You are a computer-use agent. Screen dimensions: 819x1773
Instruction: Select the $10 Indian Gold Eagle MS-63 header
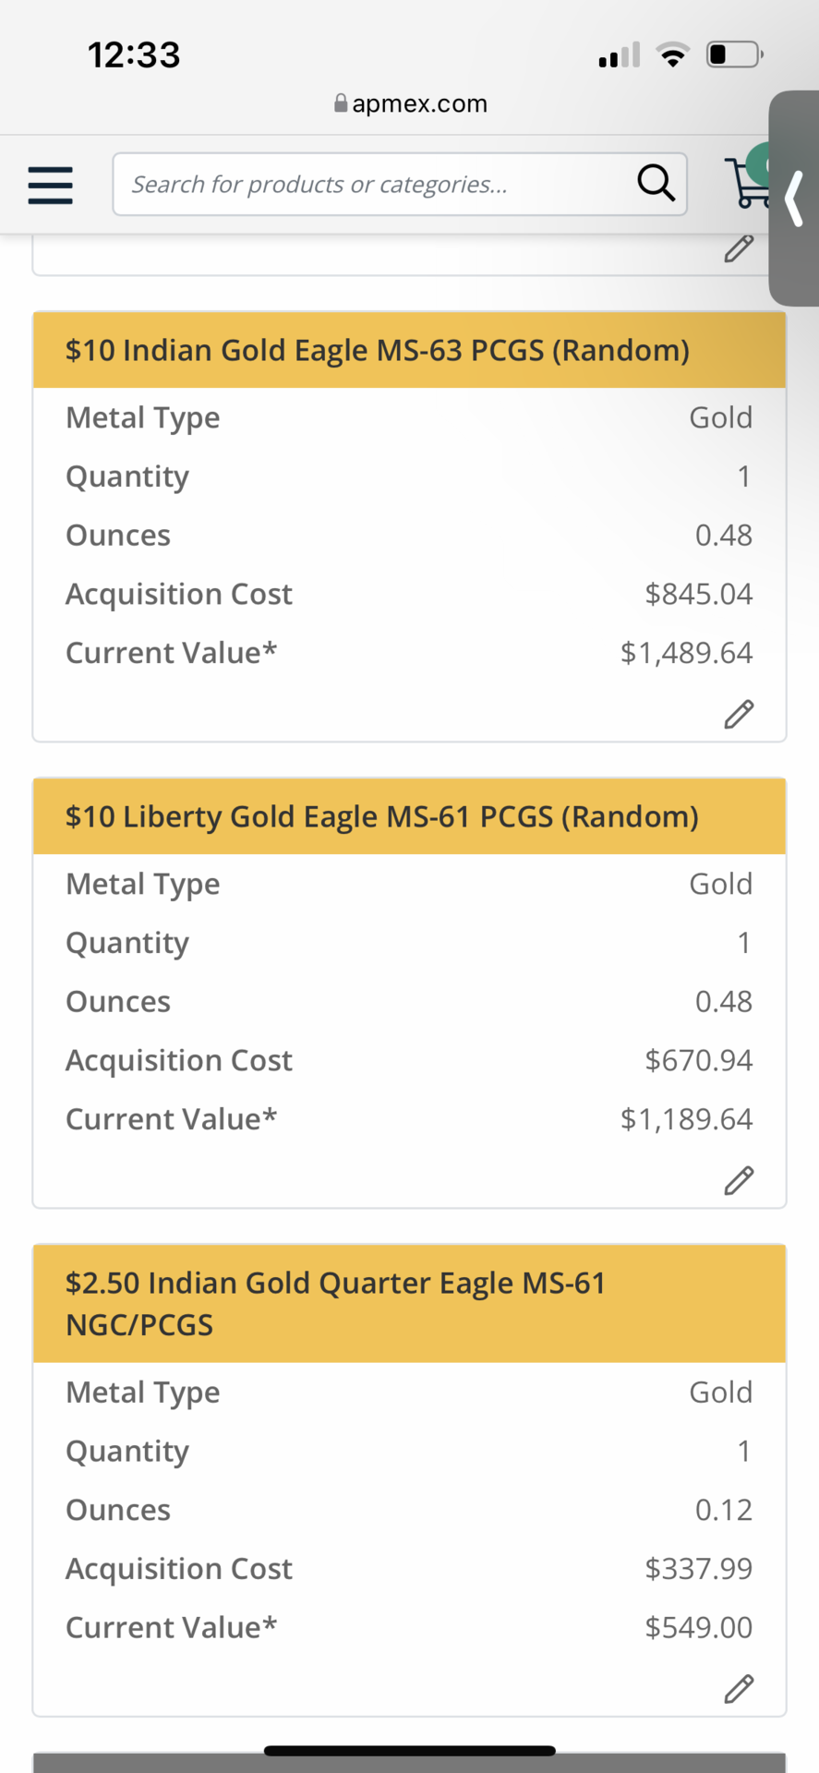[x=410, y=350]
